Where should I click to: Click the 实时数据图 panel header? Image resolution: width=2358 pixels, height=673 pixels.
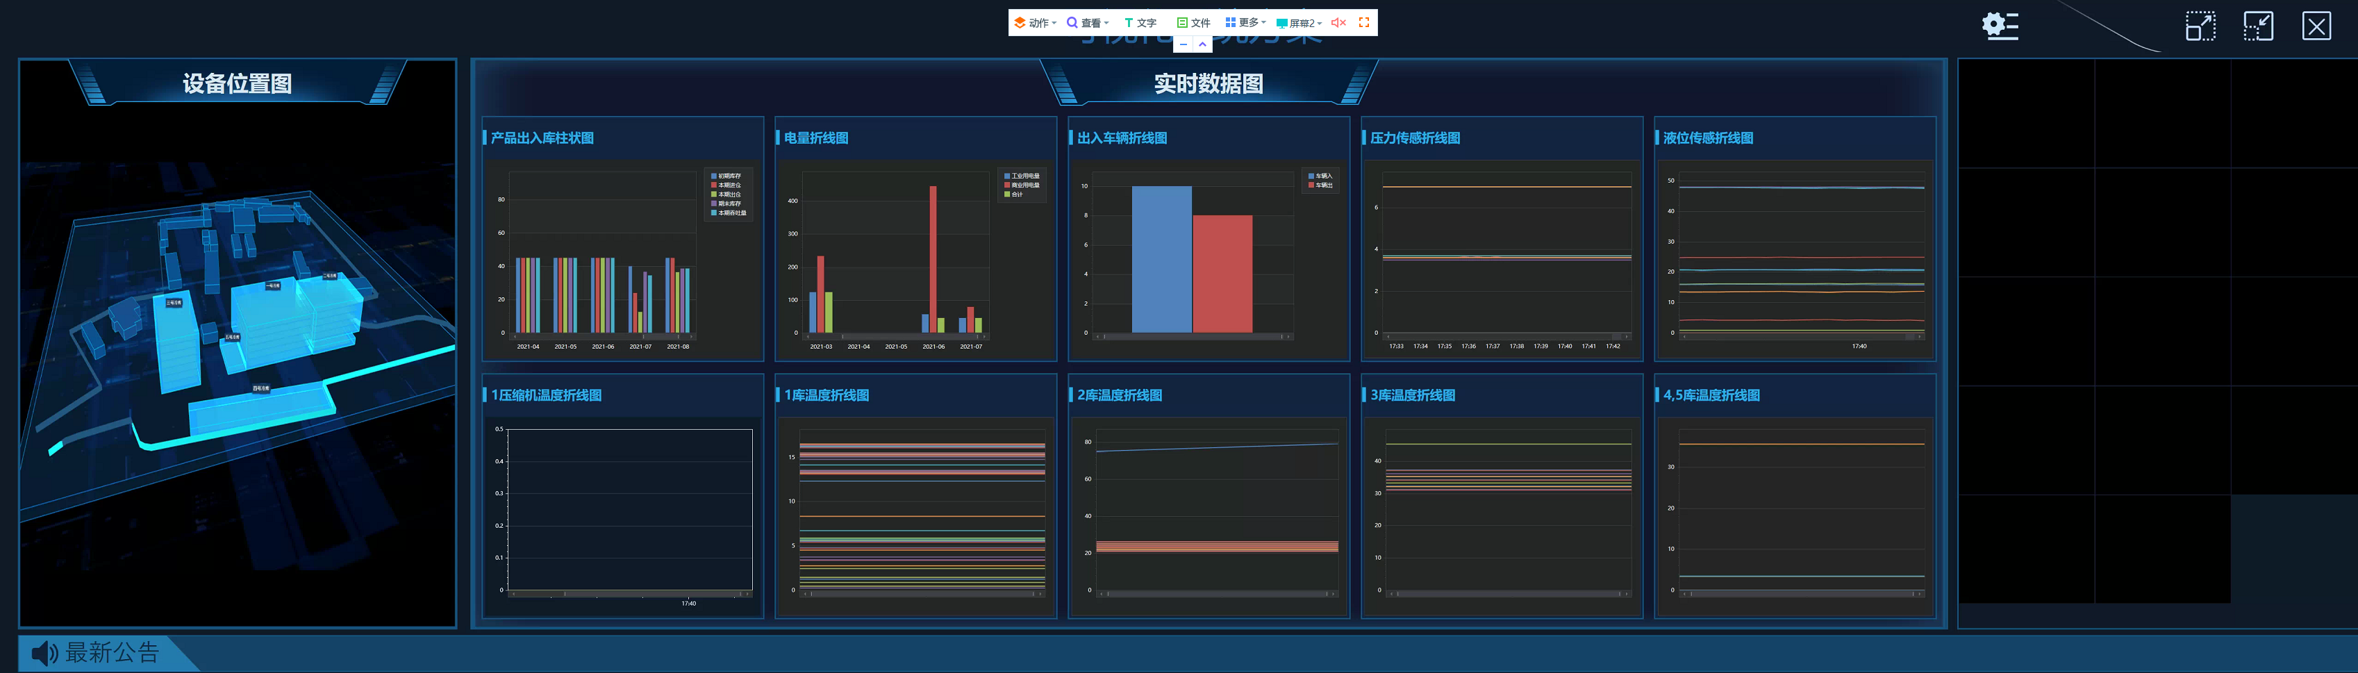tap(1207, 84)
